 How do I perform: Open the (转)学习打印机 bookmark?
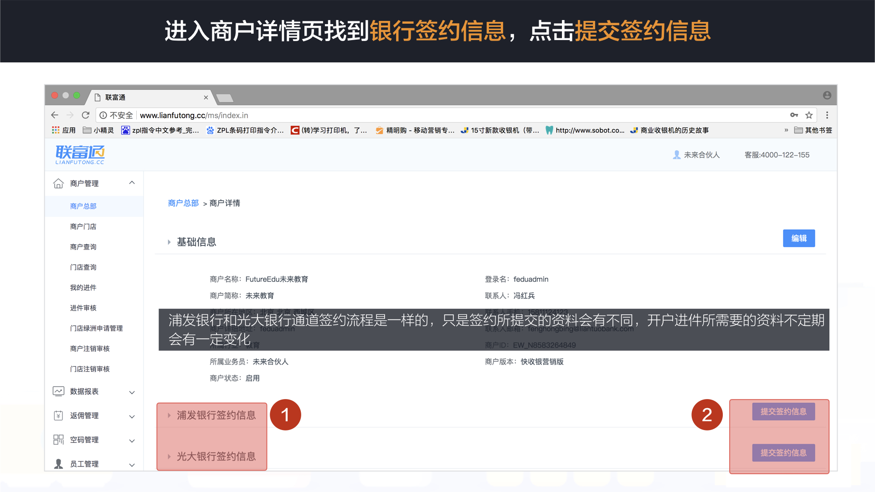tap(329, 130)
